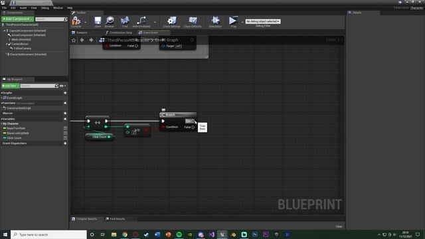Click the increment (++) node in graph
This screenshot has width=425, height=239.
click(x=98, y=123)
